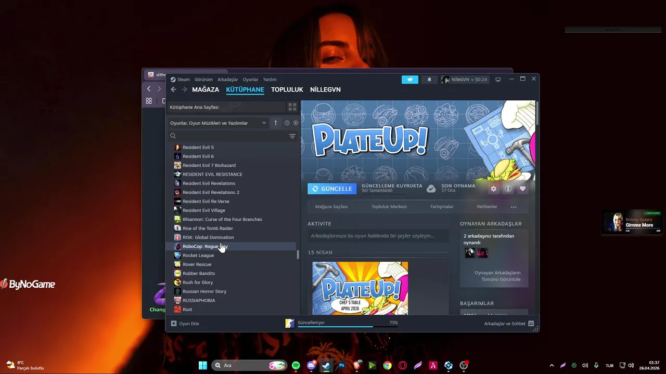Open Topluluk Merkezi link
Viewport: 666px width, 374px height.
pos(389,207)
